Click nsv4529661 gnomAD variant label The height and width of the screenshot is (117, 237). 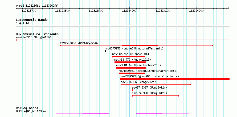[x=148, y=71]
